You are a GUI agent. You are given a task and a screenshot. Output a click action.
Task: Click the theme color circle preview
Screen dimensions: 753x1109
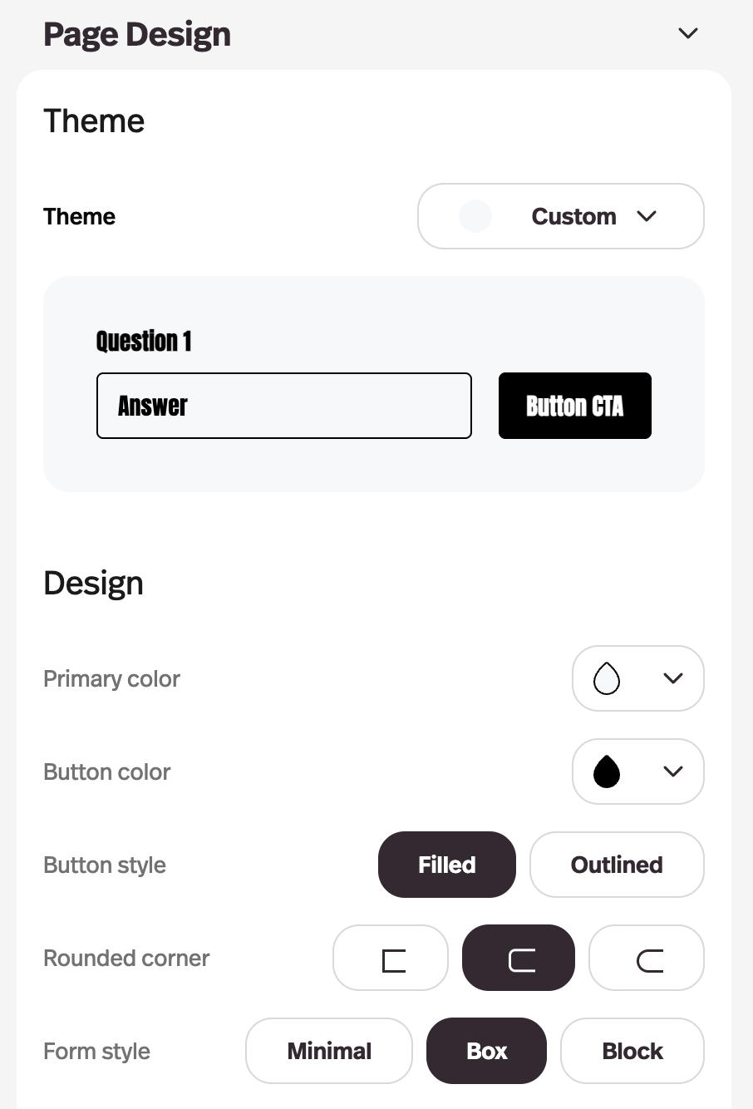475,216
